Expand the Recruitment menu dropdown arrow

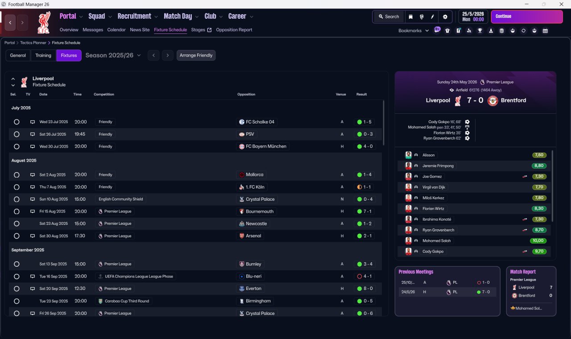156,17
